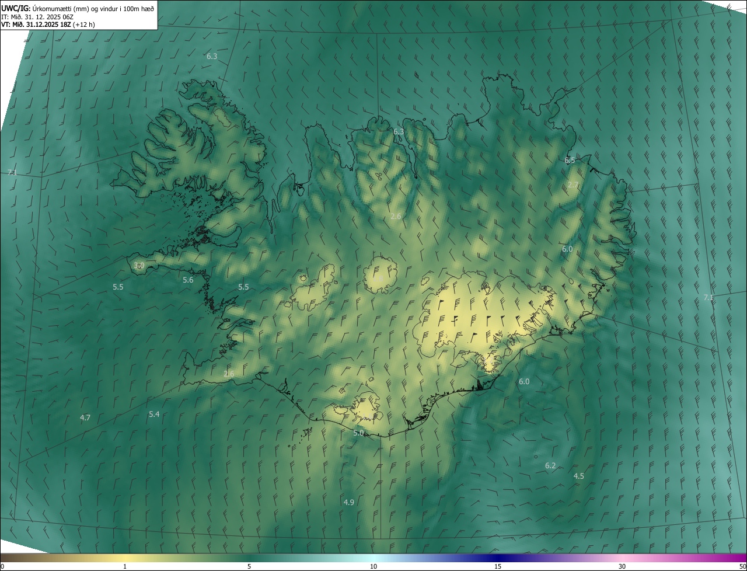Click the 6.2 value label on the map
This screenshot has height=571, width=747.
click(x=550, y=465)
